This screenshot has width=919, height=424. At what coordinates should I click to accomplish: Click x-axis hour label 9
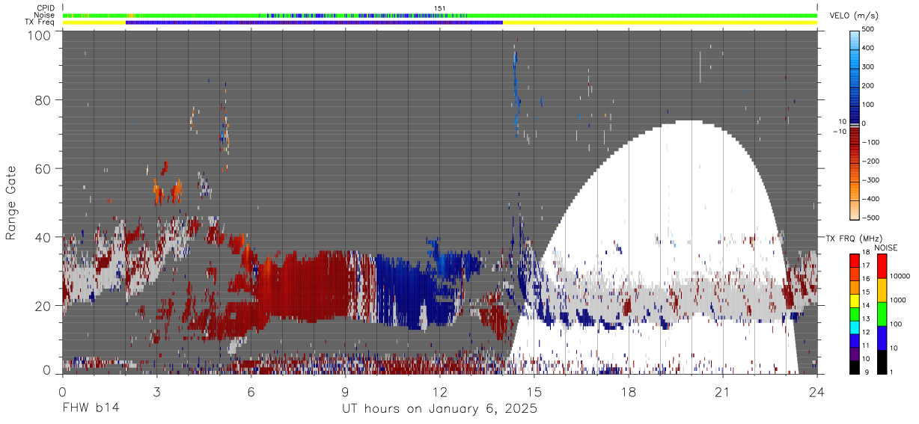(345, 391)
